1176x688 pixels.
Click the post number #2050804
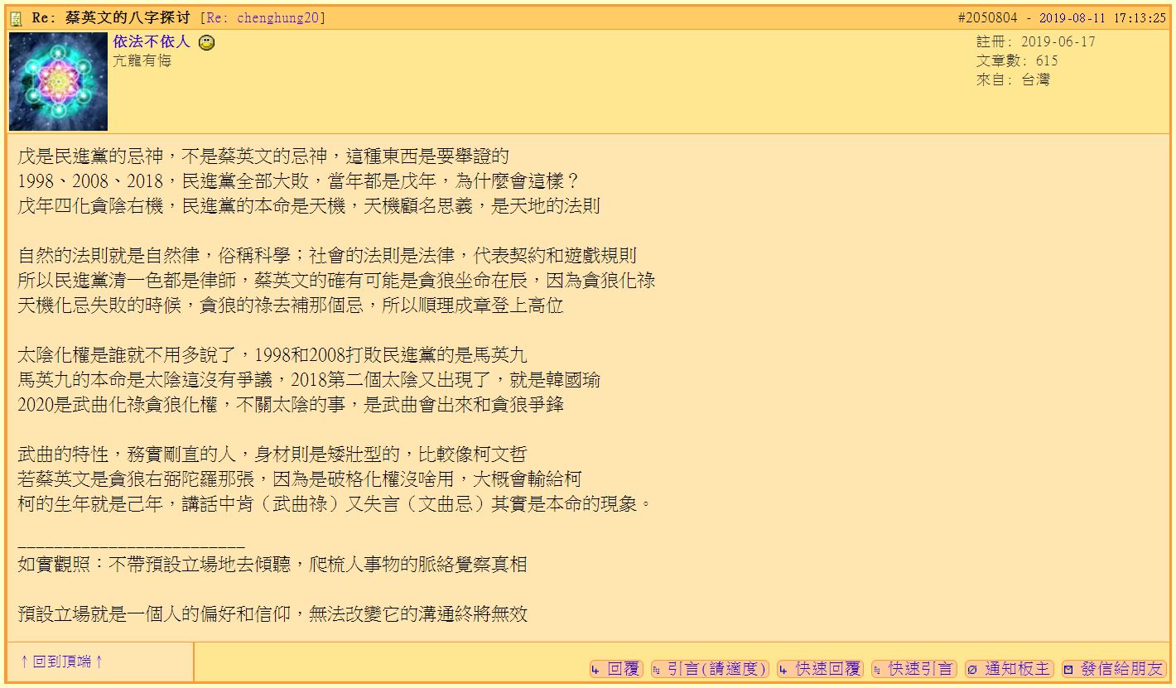pyautogui.click(x=989, y=18)
